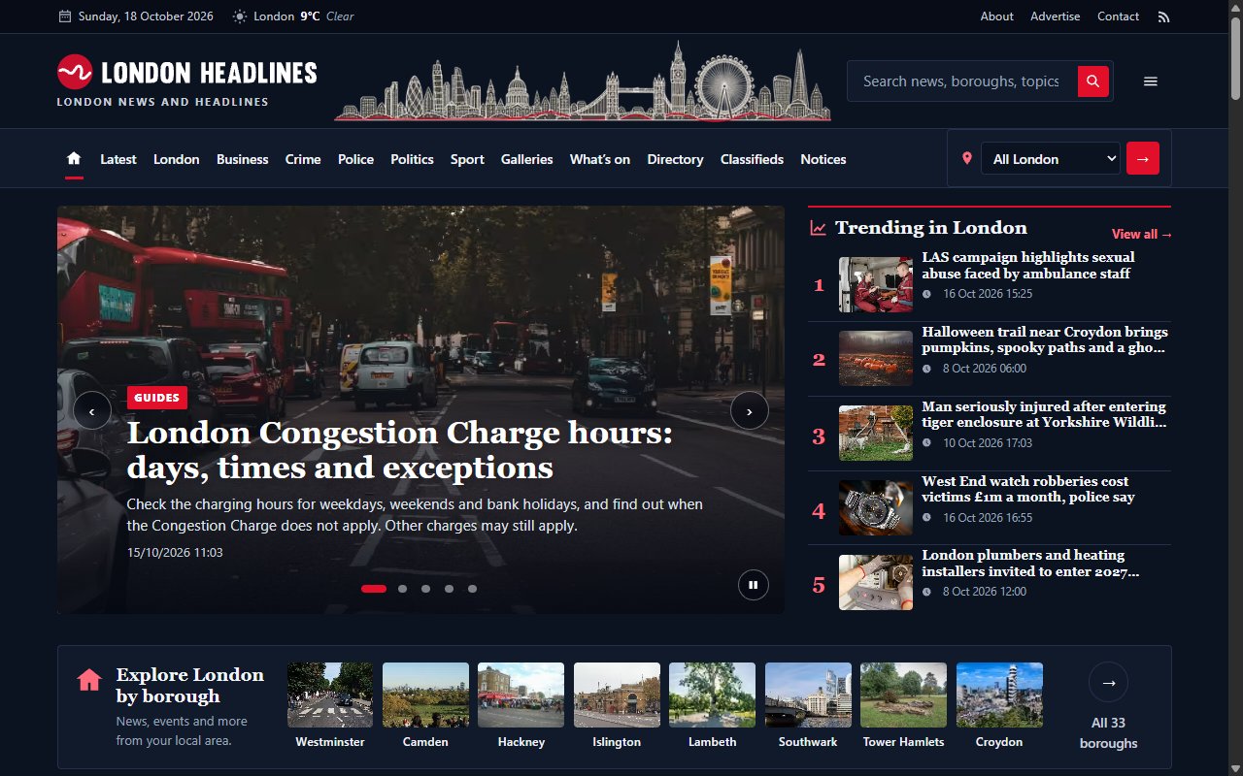Click the All 33 boroughs arrow circle
The width and height of the screenshot is (1243, 776).
tap(1108, 682)
